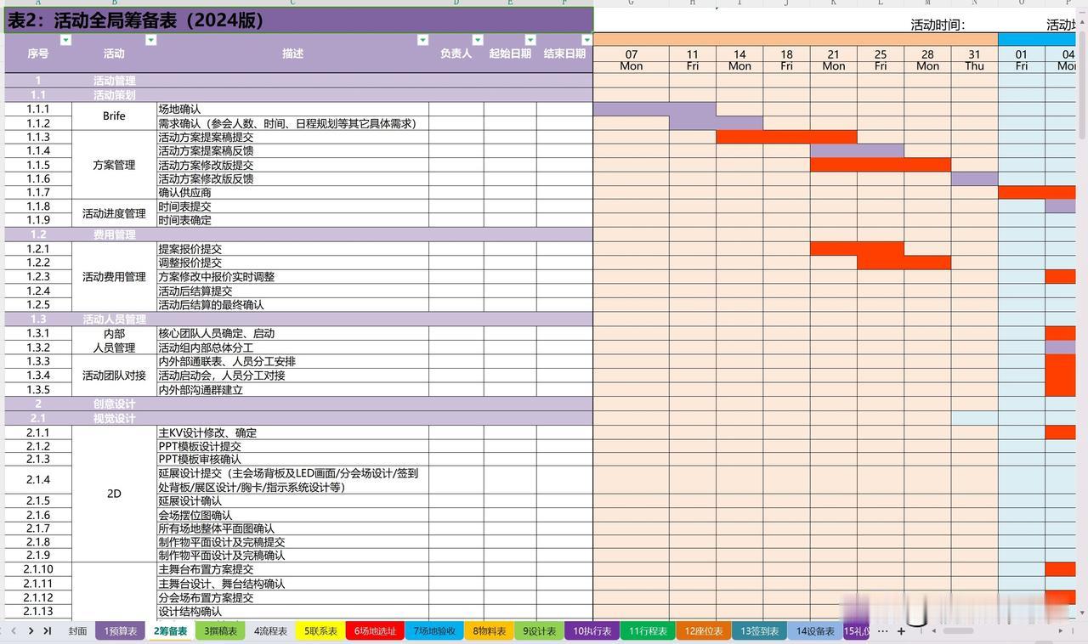Open the filter dropdown for 活动 column
The width and height of the screenshot is (1088, 644).
[151, 40]
